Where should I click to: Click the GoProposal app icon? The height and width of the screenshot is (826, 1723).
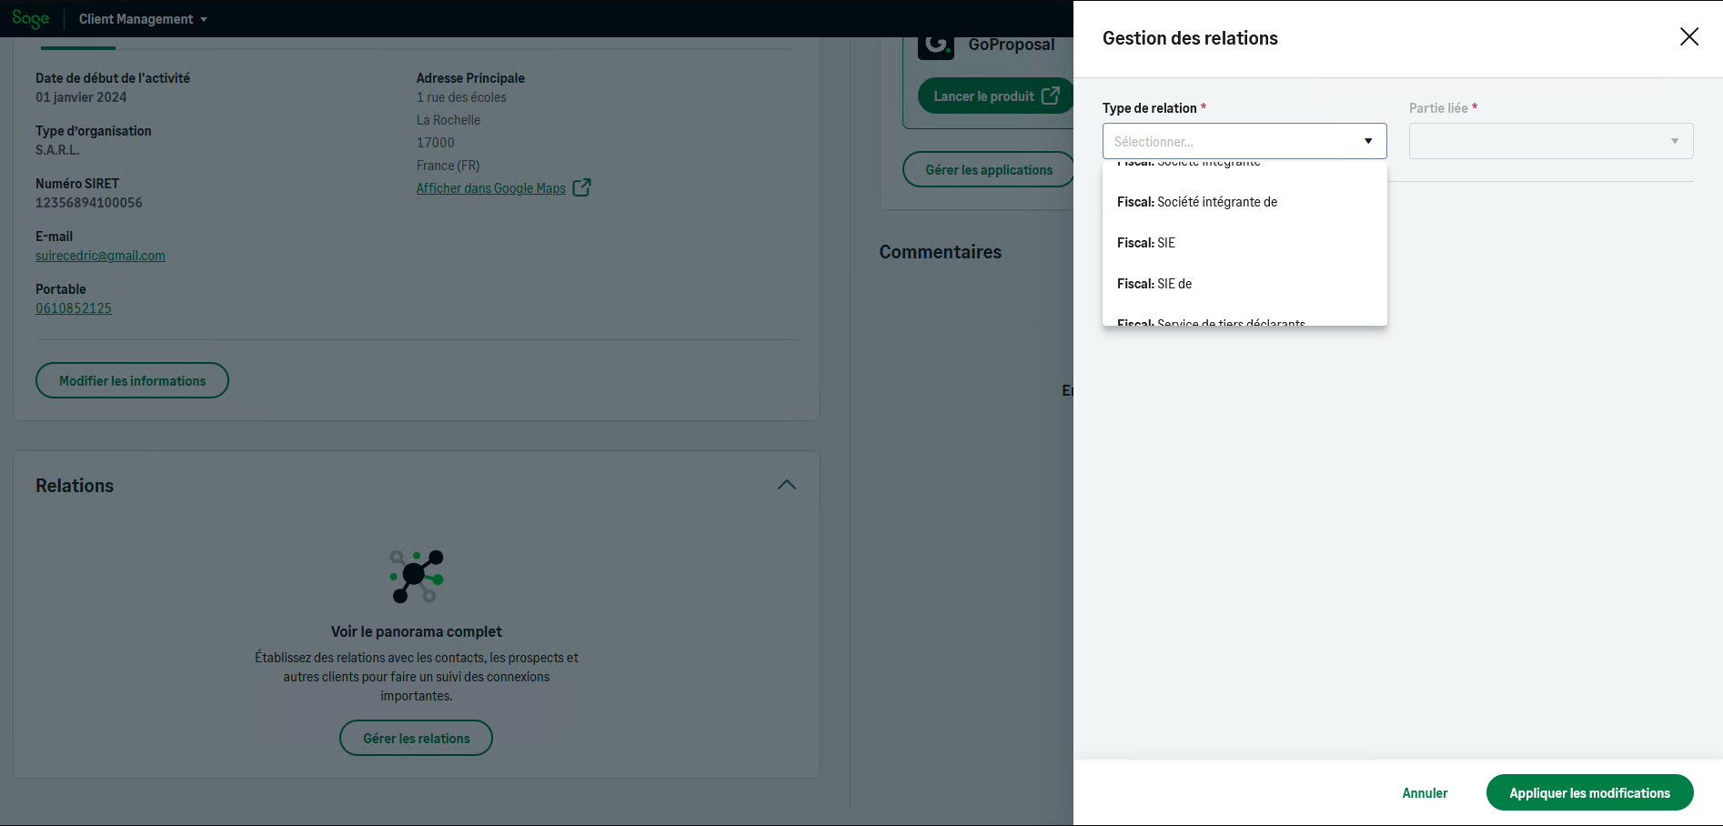(935, 45)
